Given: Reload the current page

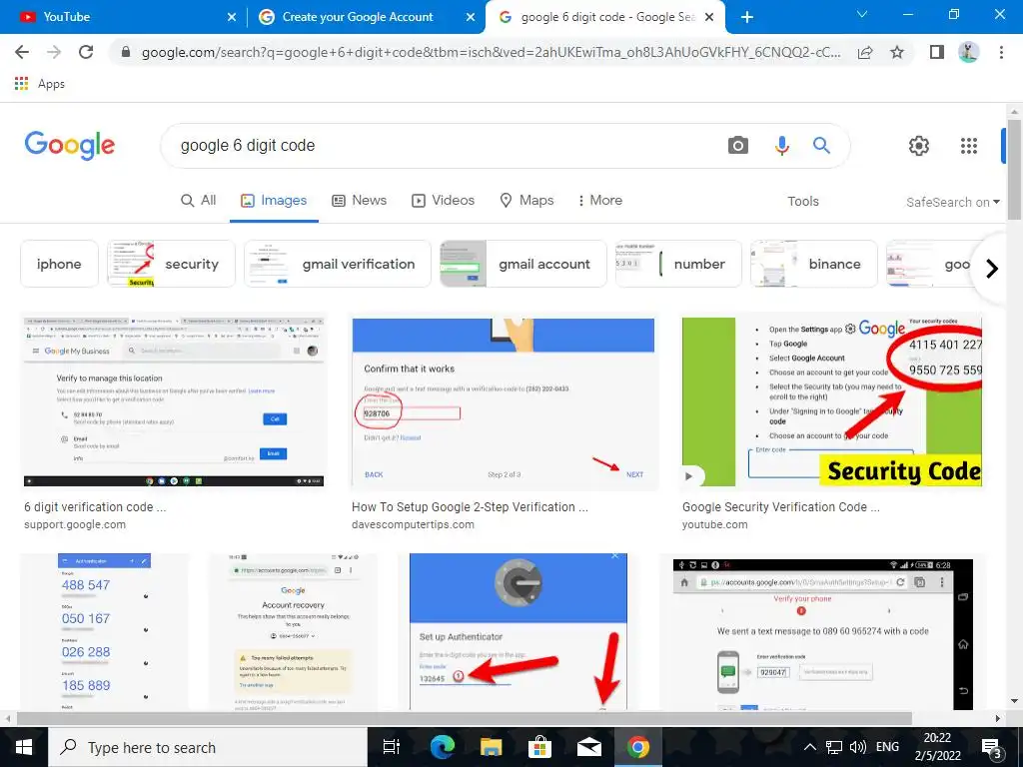Looking at the screenshot, I should (x=86, y=52).
